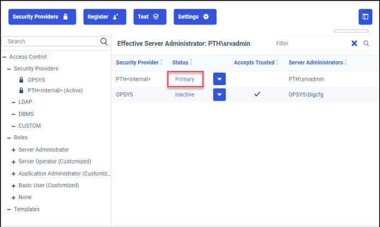Collapse the Roles node

(x=9, y=138)
